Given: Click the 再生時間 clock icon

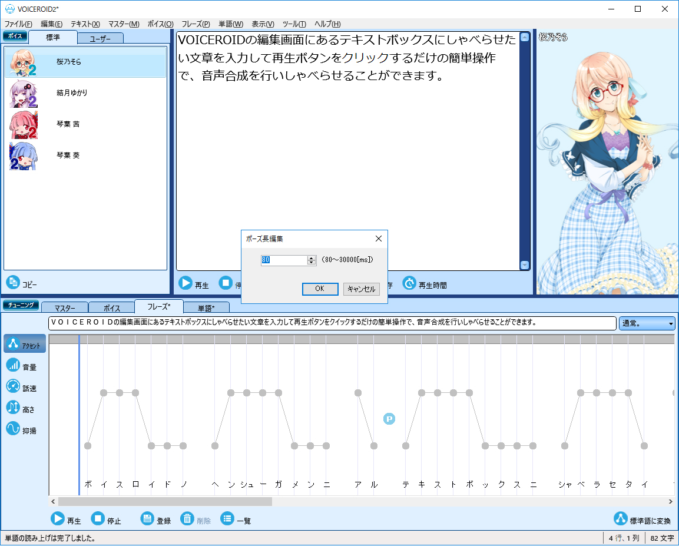Looking at the screenshot, I should 409,283.
